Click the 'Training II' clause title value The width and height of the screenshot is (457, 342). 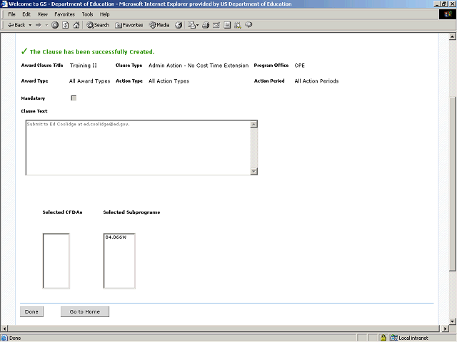84,66
